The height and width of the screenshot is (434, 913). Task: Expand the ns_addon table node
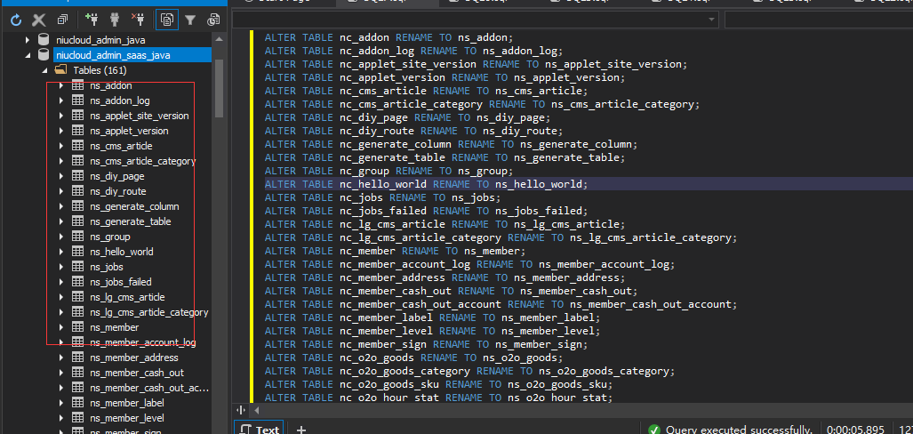pos(60,85)
